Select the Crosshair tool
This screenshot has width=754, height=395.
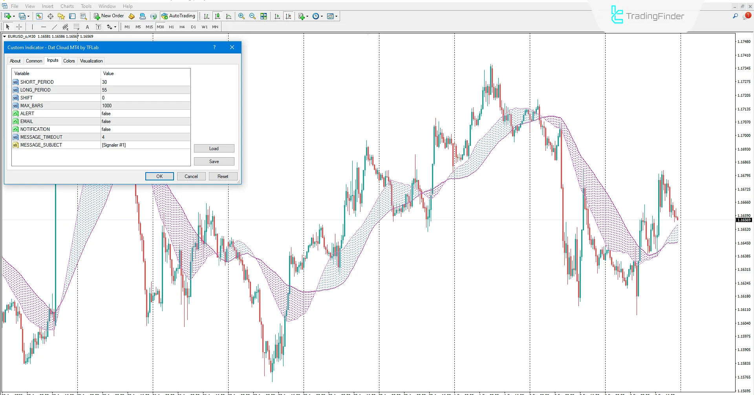(x=19, y=27)
